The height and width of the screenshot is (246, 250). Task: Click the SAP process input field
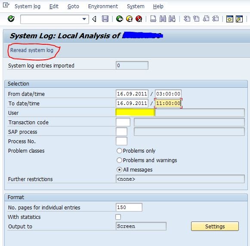[x=121, y=132]
